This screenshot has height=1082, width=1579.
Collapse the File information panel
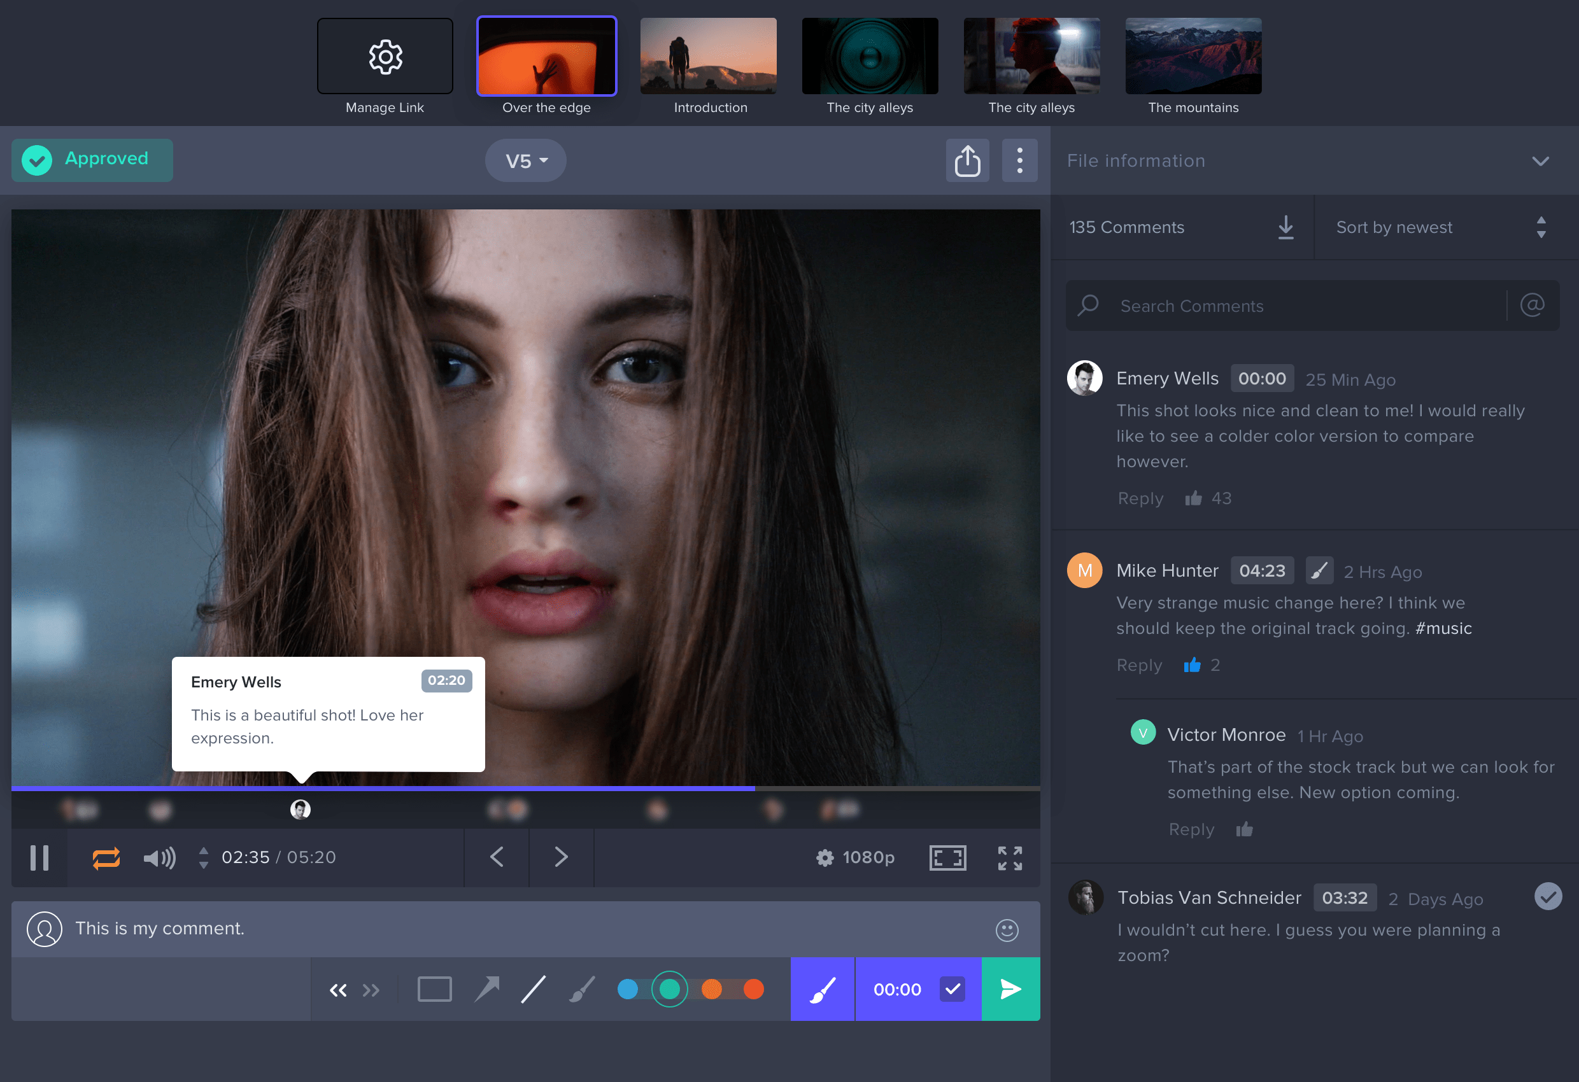[1540, 161]
